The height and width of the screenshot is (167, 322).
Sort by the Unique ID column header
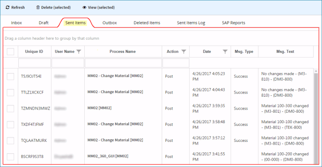coord(34,52)
